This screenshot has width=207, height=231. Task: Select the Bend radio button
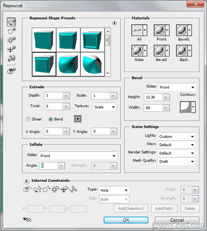pos(50,119)
